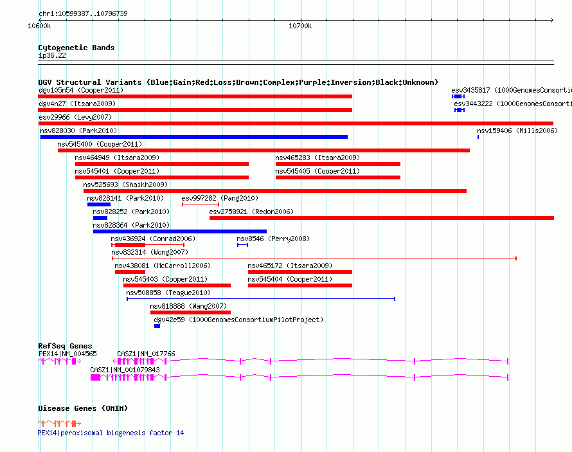Select the nsv545405 (Cooper2011) red bar
The height and width of the screenshot is (452, 572).
click(x=338, y=177)
